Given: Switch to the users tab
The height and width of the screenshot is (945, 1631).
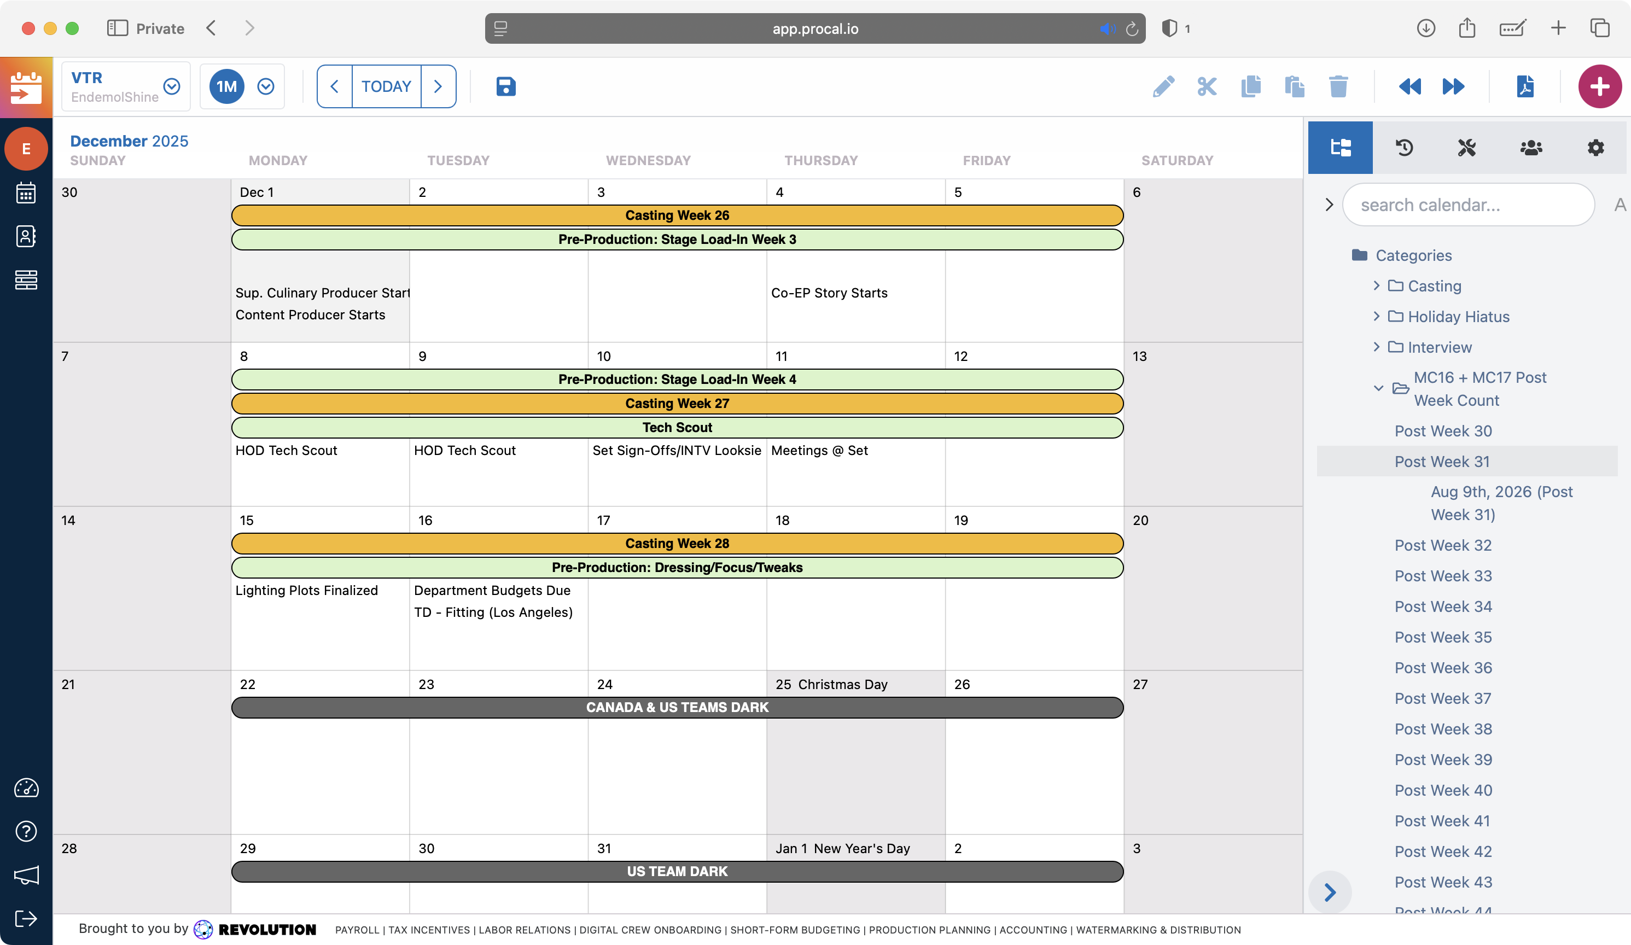Looking at the screenshot, I should click(x=1531, y=148).
